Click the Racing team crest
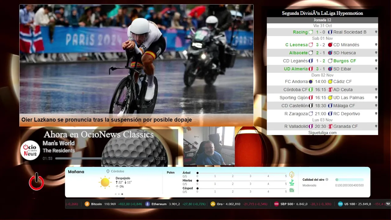391x220 pixels. 311,32
